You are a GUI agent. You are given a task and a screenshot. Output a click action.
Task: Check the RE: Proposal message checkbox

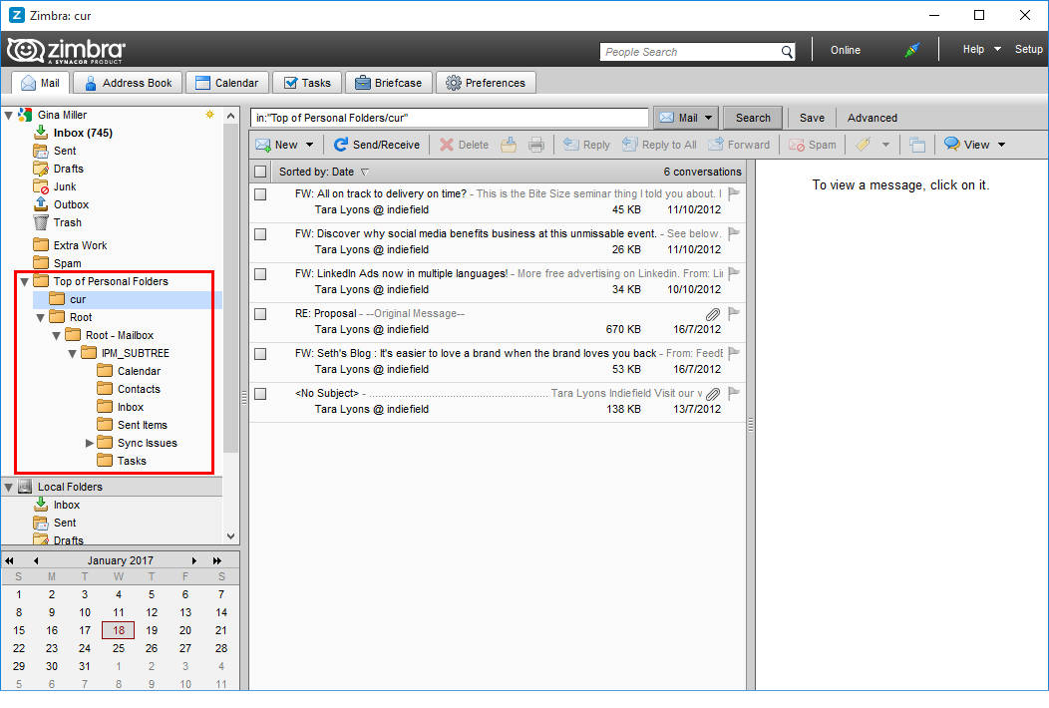tap(261, 314)
